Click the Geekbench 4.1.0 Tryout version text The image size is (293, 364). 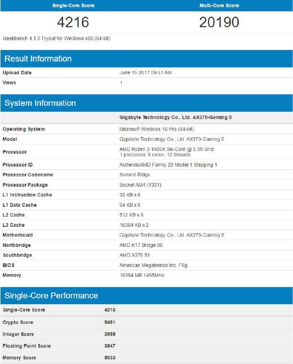tap(56, 38)
